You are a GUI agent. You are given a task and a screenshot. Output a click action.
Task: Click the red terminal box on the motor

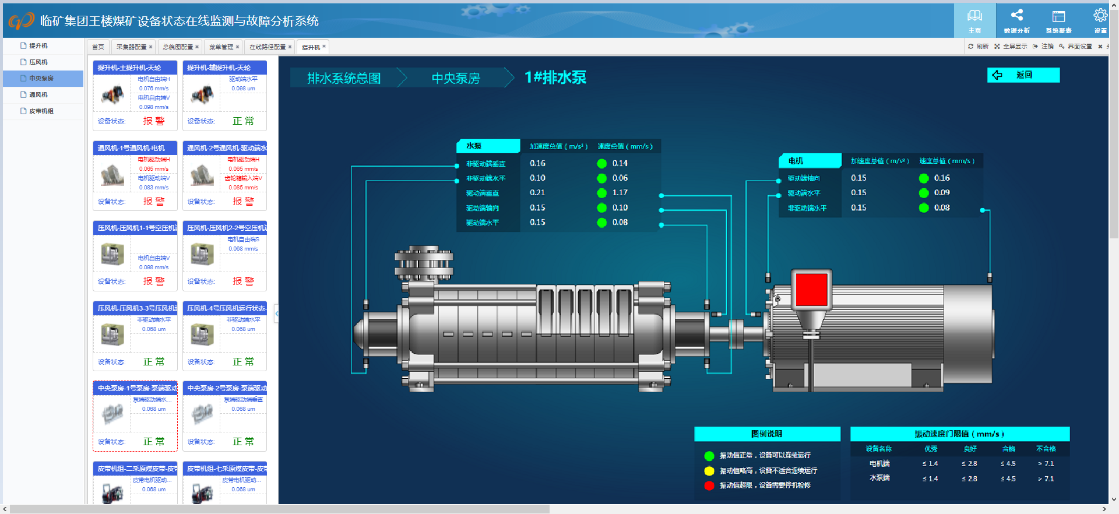(811, 290)
